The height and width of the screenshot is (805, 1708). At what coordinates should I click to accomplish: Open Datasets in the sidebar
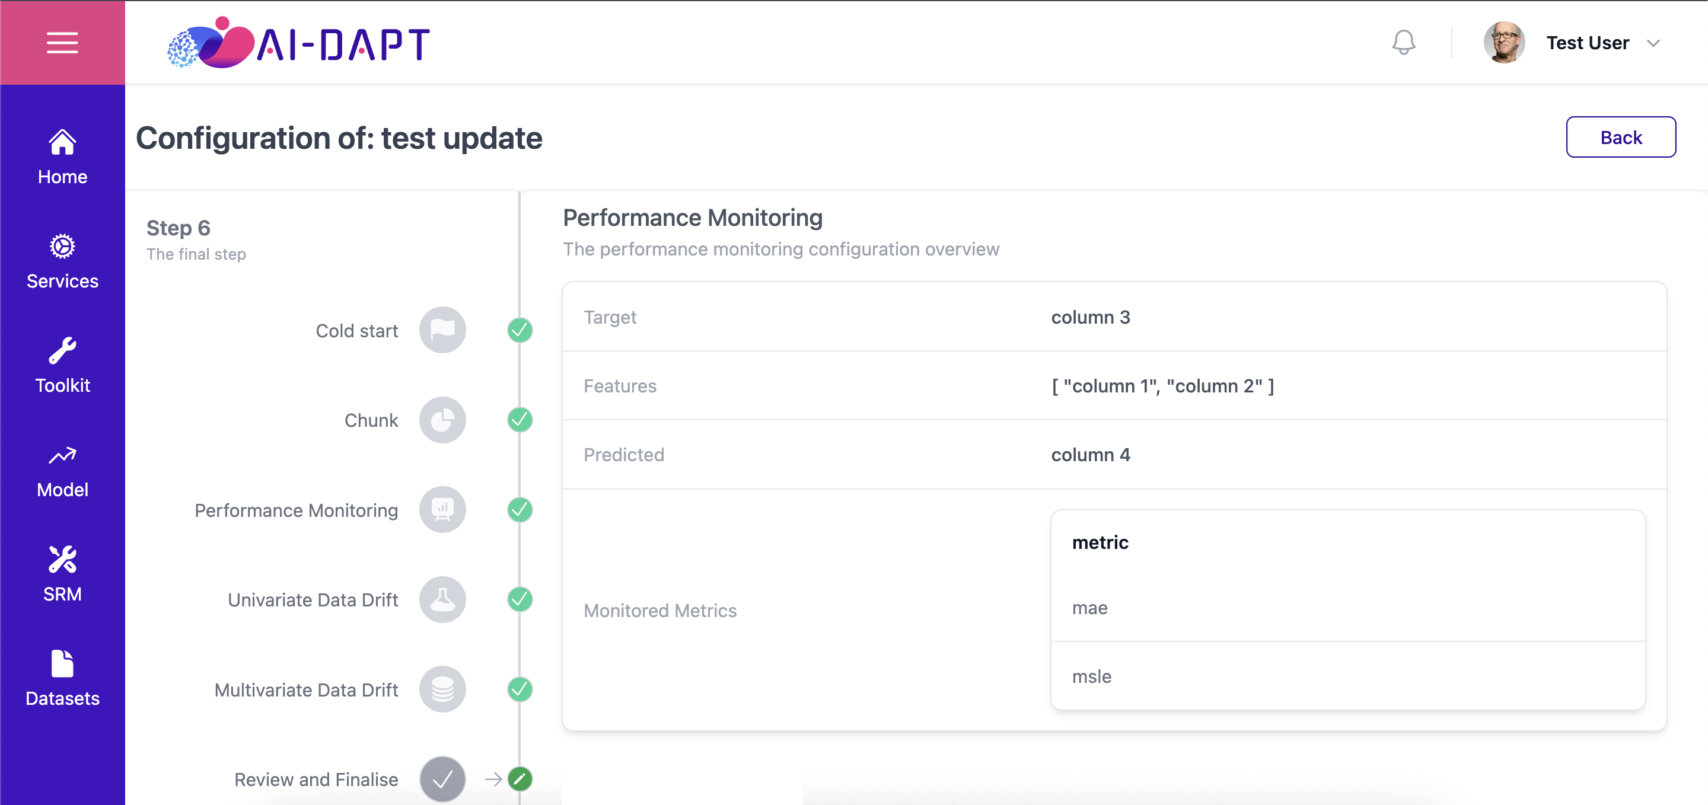(x=62, y=679)
